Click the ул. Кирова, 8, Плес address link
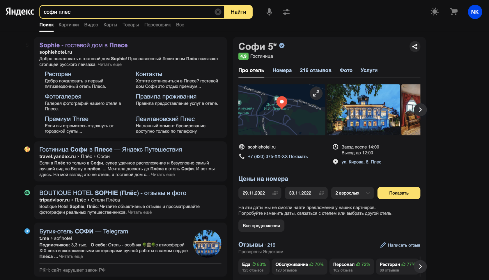 (x=361, y=162)
